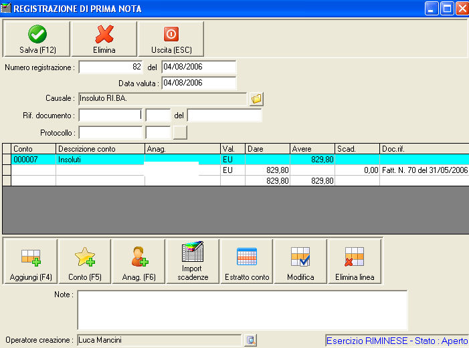Click the Uscita (ESC) exit button

tap(171, 39)
